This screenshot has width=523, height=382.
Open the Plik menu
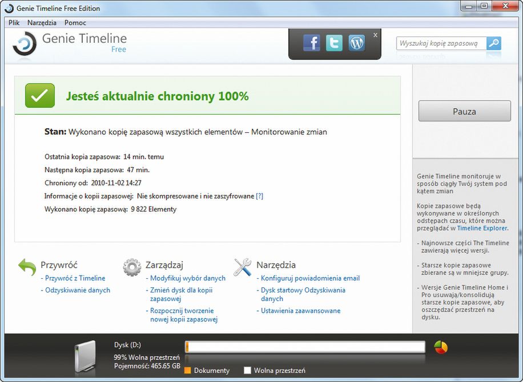pos(14,23)
